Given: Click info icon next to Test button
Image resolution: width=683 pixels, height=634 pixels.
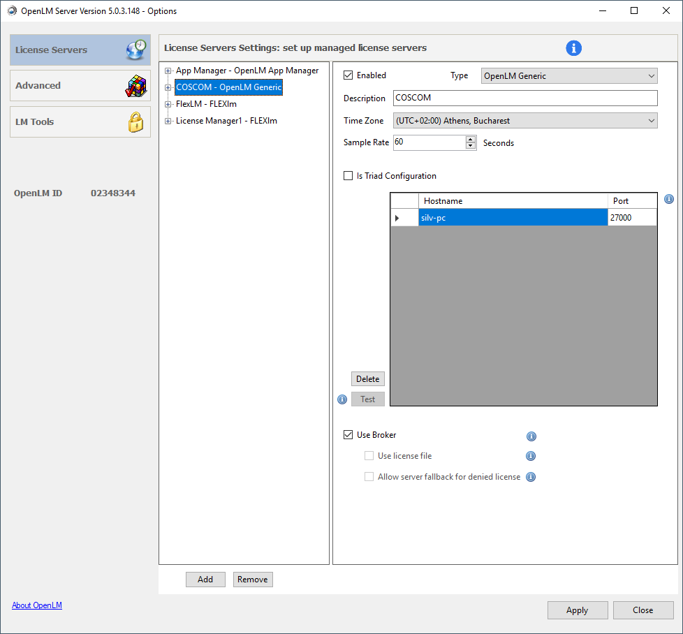Looking at the screenshot, I should tap(342, 399).
